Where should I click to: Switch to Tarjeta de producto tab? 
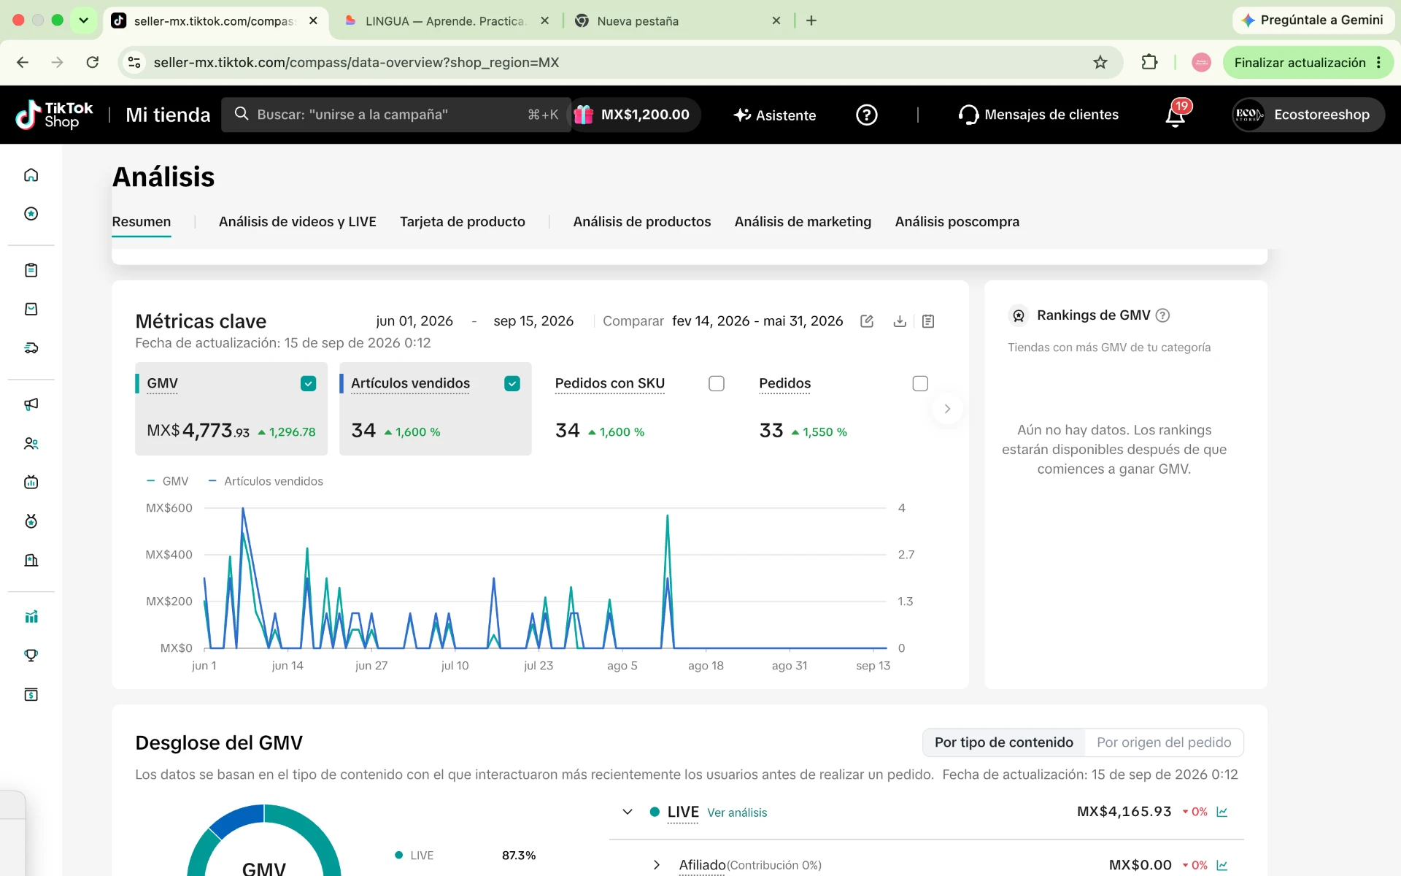(463, 222)
